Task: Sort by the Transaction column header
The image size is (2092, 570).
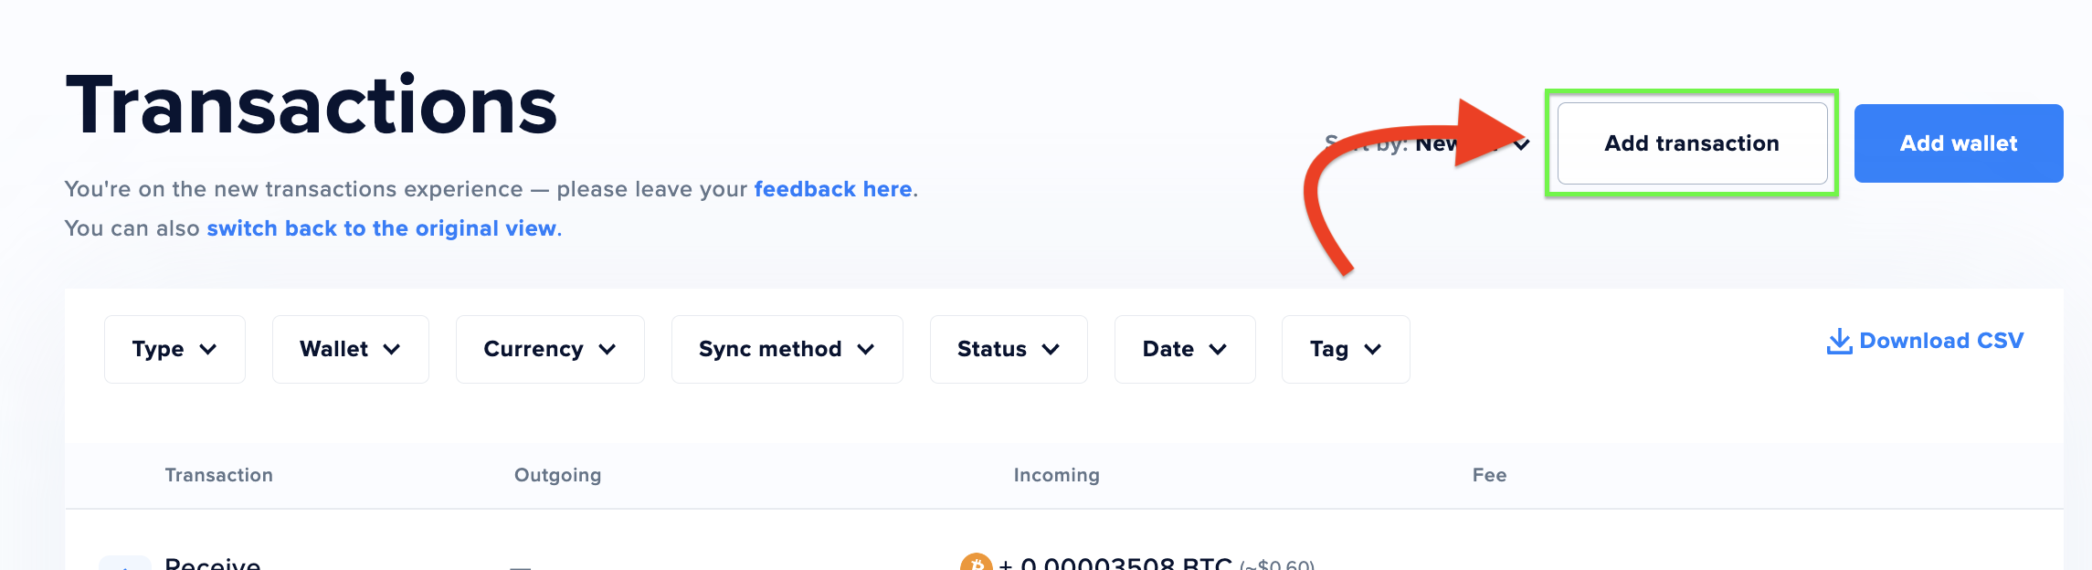Action: coord(218,475)
